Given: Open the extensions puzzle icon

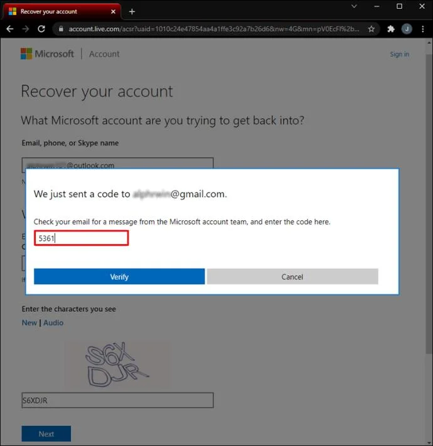Looking at the screenshot, I should (391, 29).
